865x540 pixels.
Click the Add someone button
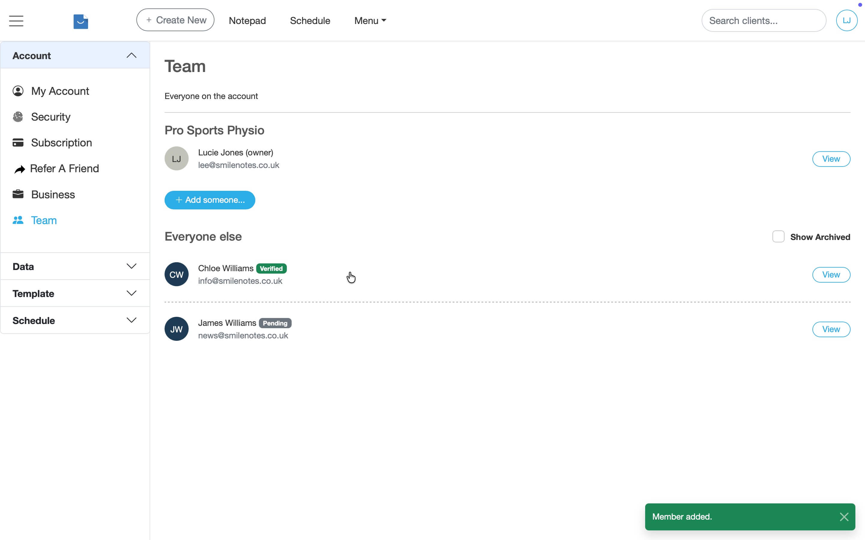[x=210, y=200]
